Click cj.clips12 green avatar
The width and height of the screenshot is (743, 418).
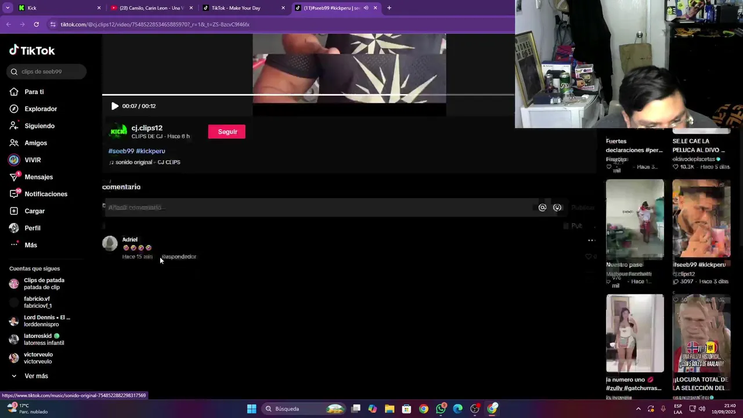tap(118, 132)
